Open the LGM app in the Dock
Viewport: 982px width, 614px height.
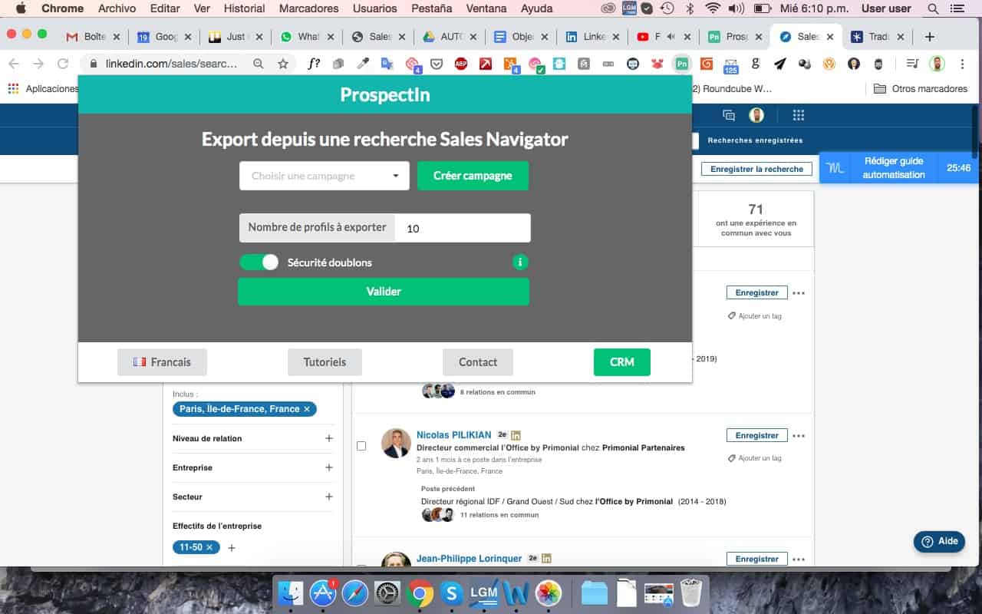click(x=484, y=593)
